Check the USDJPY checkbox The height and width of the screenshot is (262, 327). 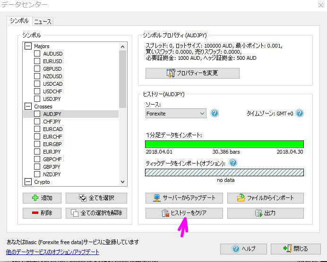(x=37, y=99)
